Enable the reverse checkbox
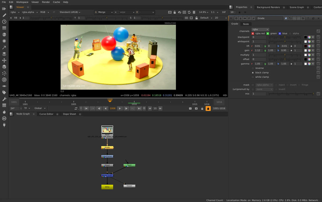The height and width of the screenshot is (202, 322). pyautogui.click(x=253, y=68)
